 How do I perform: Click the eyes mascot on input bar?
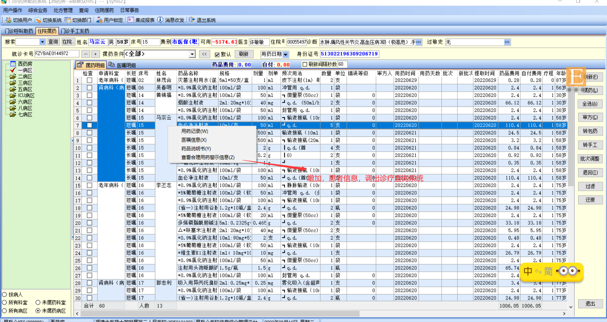568,271
